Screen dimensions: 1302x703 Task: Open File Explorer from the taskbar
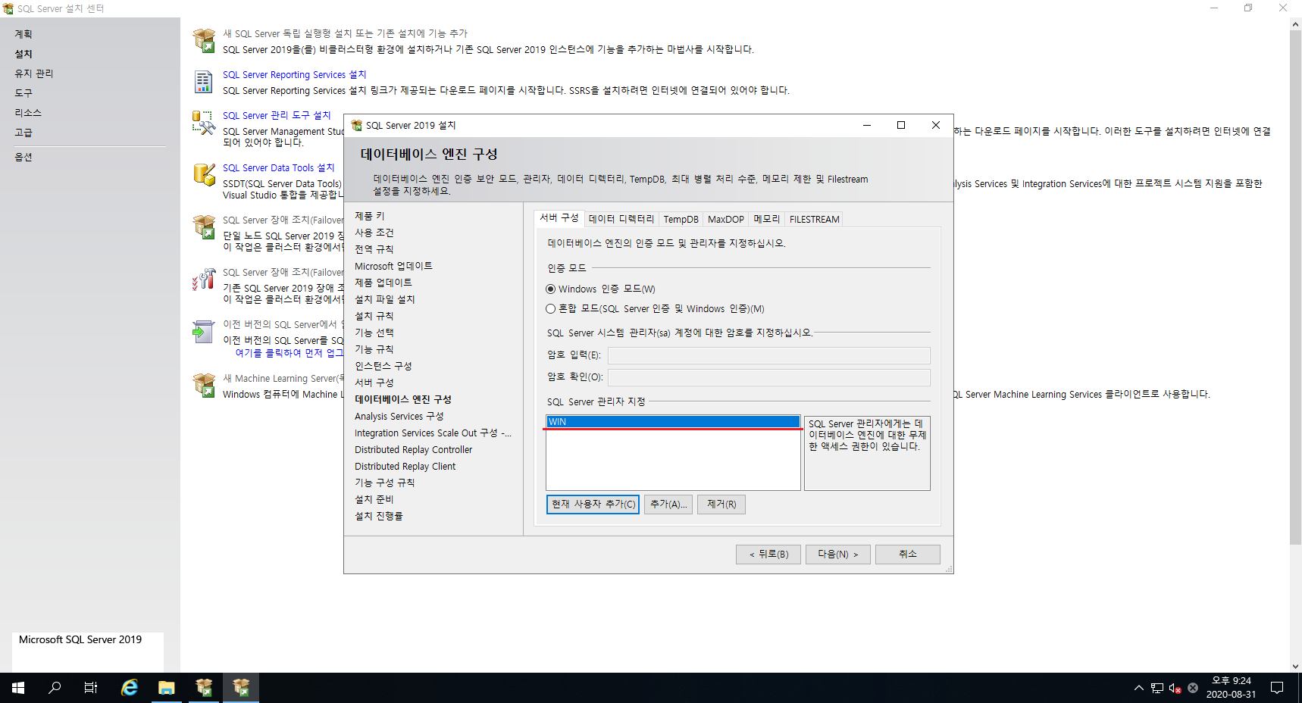167,688
